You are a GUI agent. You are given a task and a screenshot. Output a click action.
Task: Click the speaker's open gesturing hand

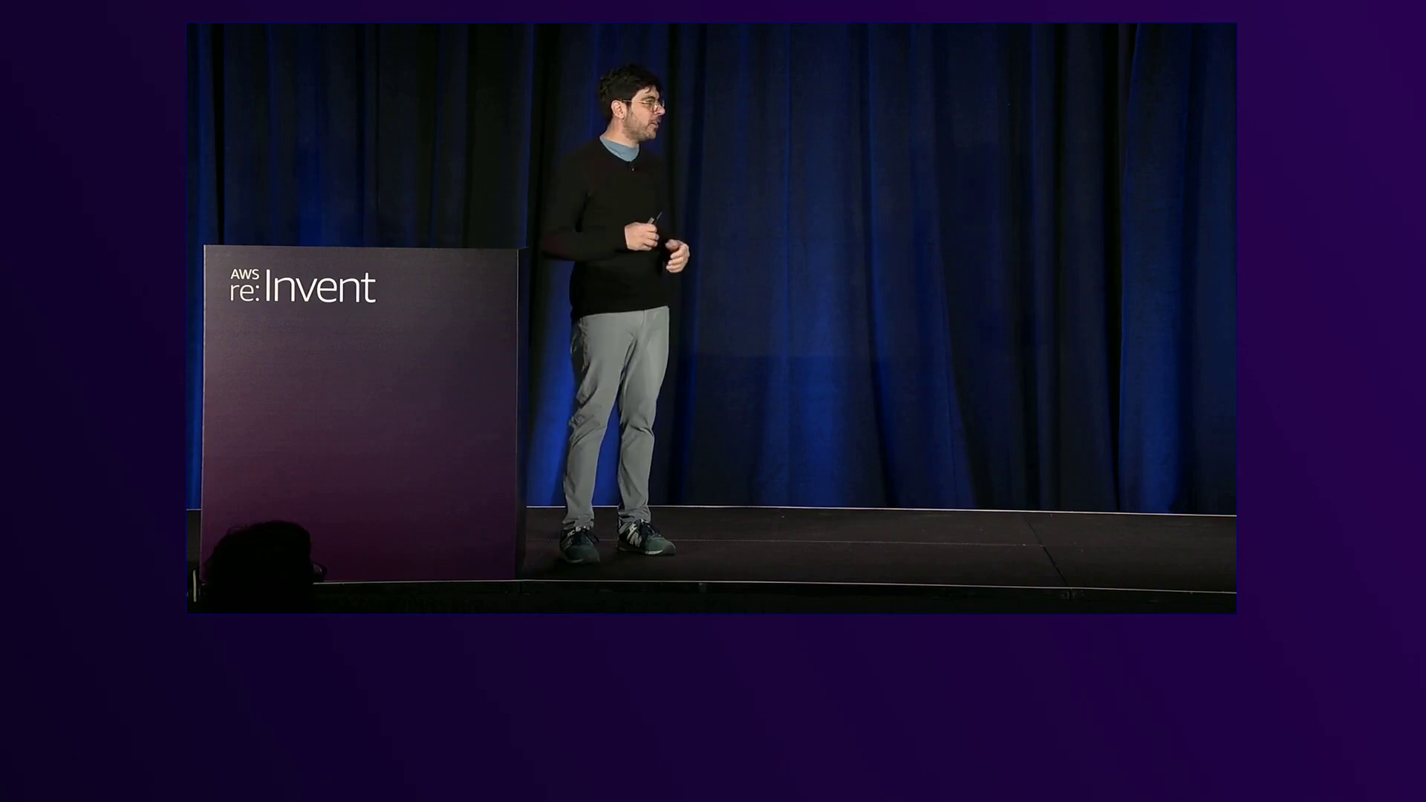[677, 255]
